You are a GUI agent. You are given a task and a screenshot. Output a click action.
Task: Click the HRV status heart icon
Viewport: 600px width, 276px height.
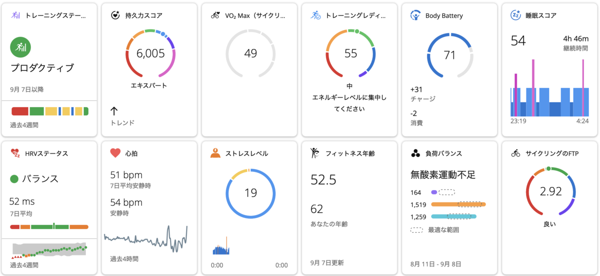pos(15,153)
